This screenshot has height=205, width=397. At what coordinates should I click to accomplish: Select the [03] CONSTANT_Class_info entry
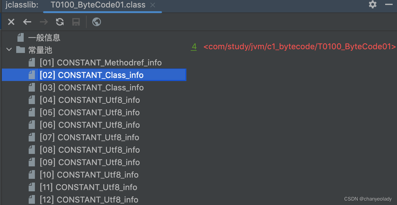[x=92, y=88]
